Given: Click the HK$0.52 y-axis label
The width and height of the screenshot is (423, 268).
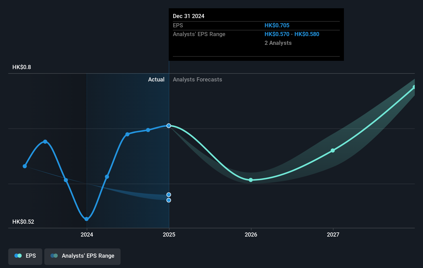Looking at the screenshot, I should [23, 222].
